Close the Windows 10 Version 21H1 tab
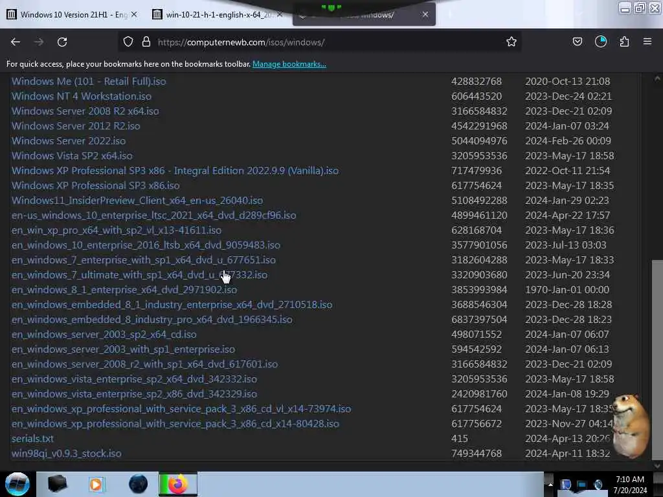The width and height of the screenshot is (663, 497). (134, 14)
